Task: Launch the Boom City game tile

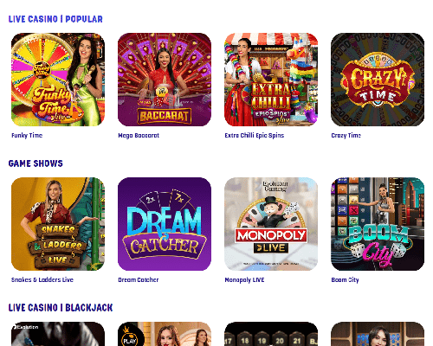Action: coord(378,224)
